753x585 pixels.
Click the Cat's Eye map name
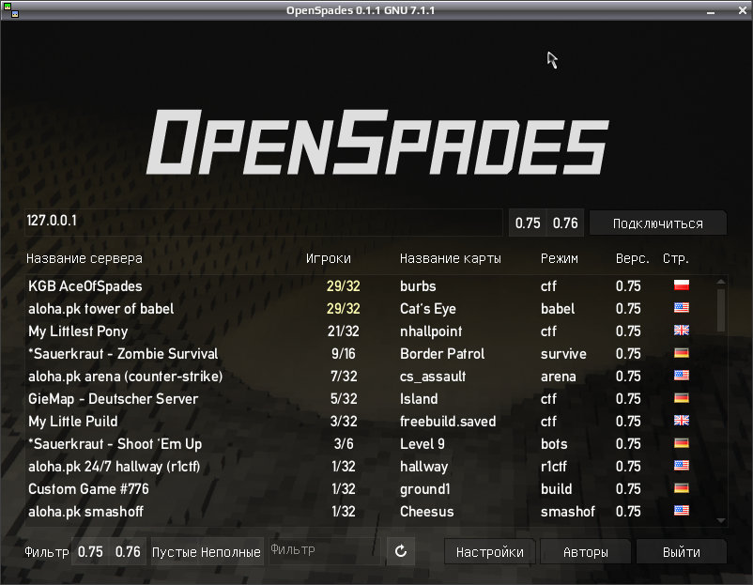point(428,309)
